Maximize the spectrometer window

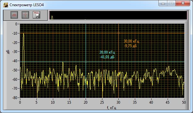[171, 3]
